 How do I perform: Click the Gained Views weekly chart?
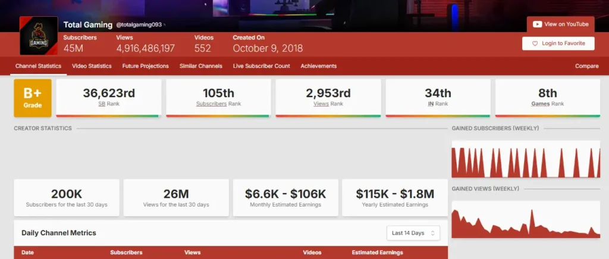coord(526,219)
